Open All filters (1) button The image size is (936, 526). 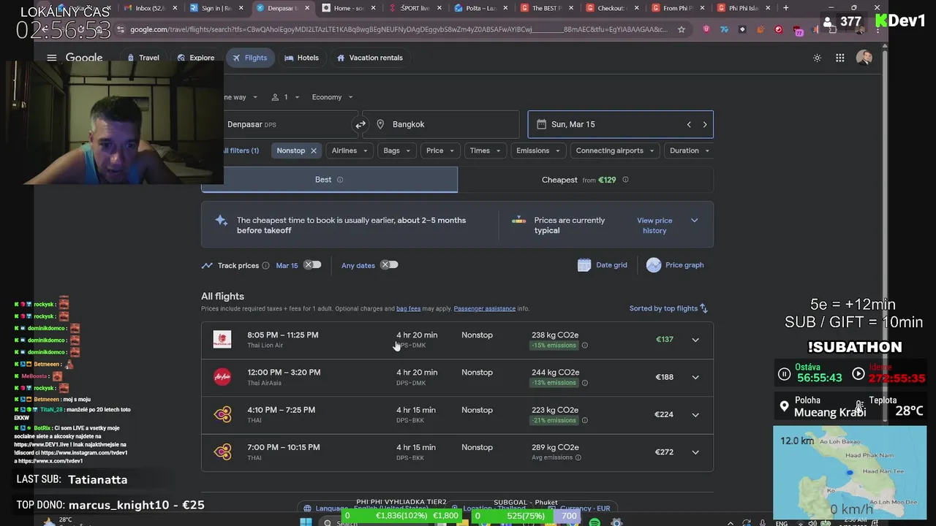pyautogui.click(x=241, y=150)
